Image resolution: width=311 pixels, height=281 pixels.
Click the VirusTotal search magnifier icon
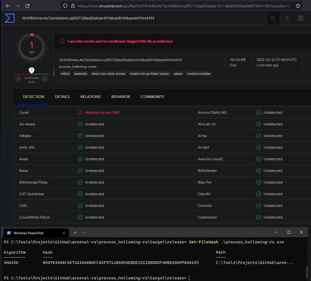pyautogui.click(x=273, y=18)
